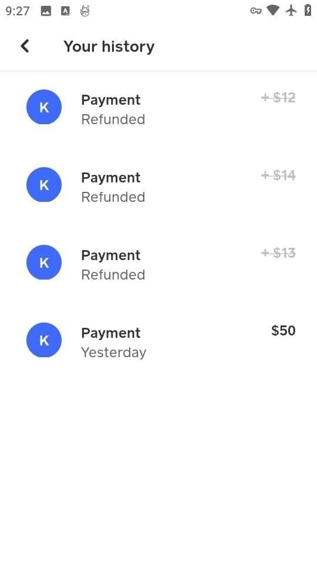Go back using the arrow icon
This screenshot has width=317, height=565.
point(25,46)
